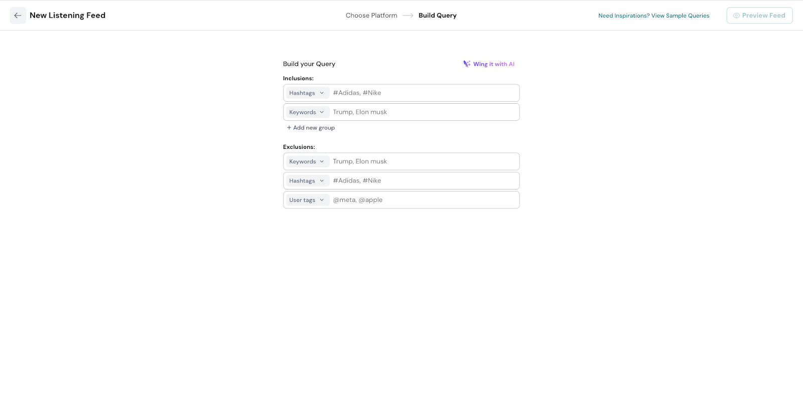Focus the @meta, @apple user tags field
This screenshot has width=803, height=401.
424,200
